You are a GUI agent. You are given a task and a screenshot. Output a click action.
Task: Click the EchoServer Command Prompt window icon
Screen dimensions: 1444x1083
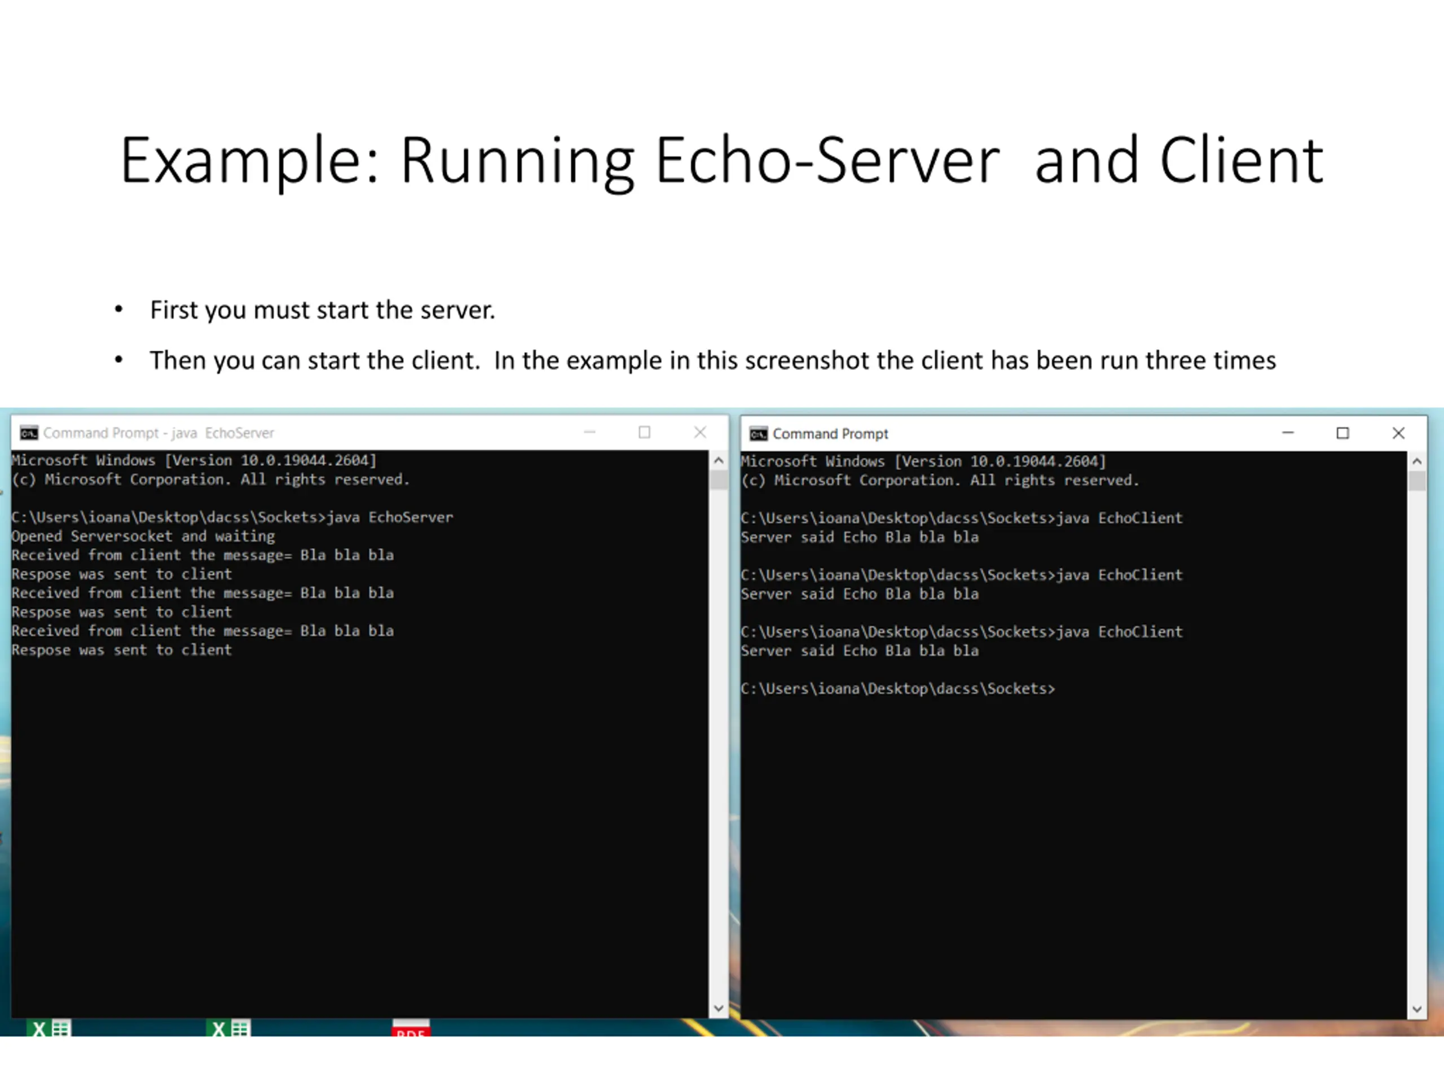click(29, 433)
